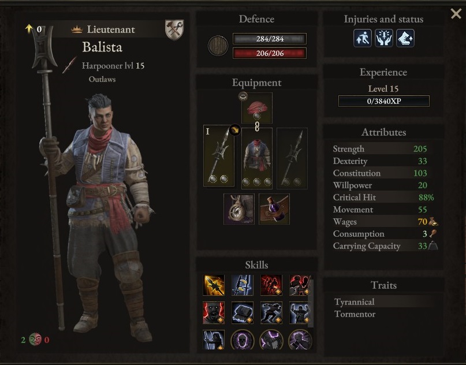Click the Harpooner lvl 15 class label
The height and width of the screenshot is (365, 466).
pos(113,66)
